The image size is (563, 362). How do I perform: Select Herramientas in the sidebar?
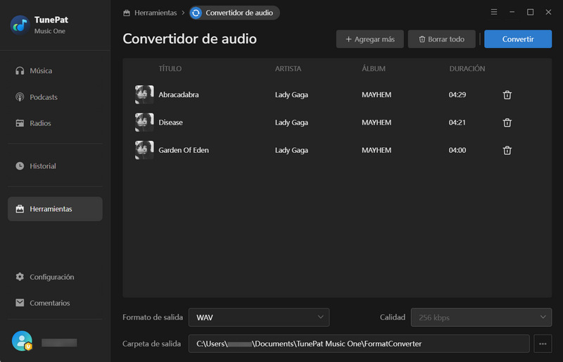coord(55,209)
